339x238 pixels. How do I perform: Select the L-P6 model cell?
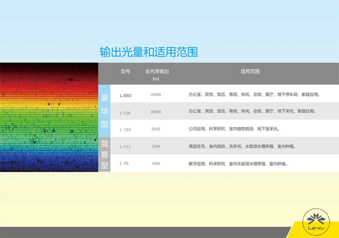pos(124,164)
